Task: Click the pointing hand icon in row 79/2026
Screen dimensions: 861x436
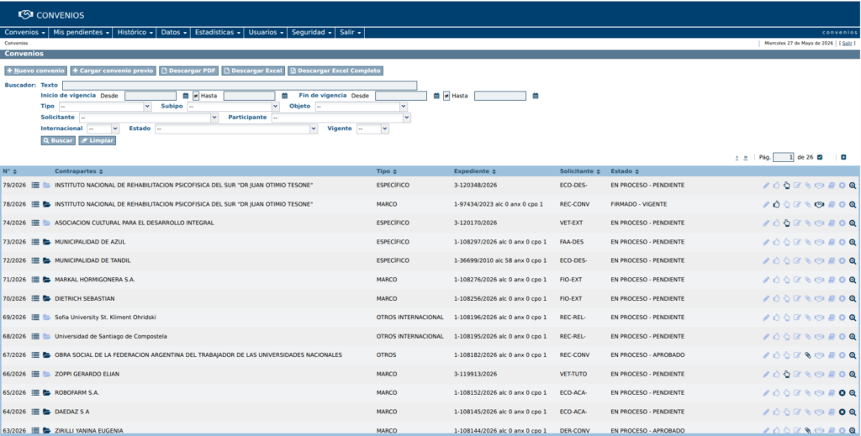Action: (x=786, y=186)
